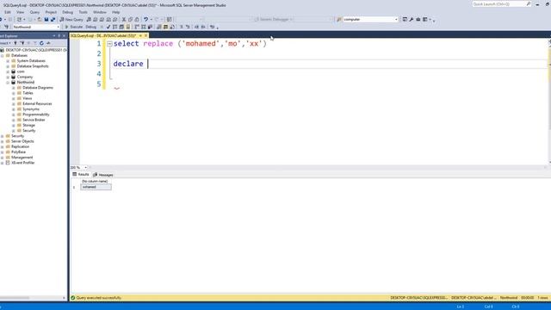The width and height of the screenshot is (551, 310).
Task: Click the toolbox icon right of wrench
Action: (x=418, y=19)
